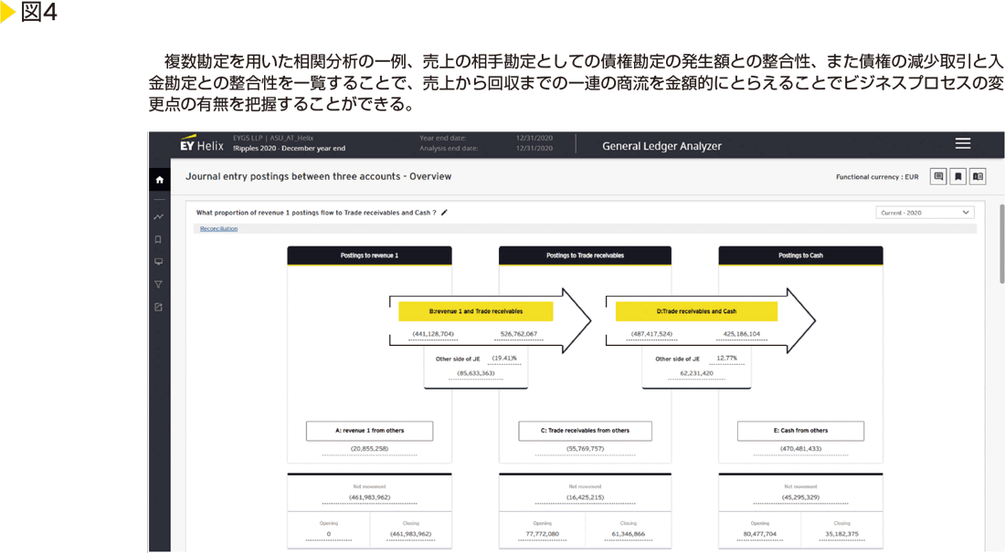
Task: Click the Home icon in the sidebar
Action: [160, 180]
